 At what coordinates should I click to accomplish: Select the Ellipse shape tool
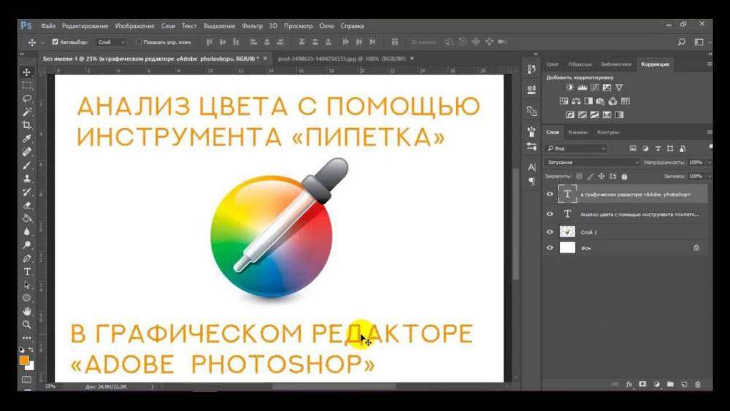(26, 298)
